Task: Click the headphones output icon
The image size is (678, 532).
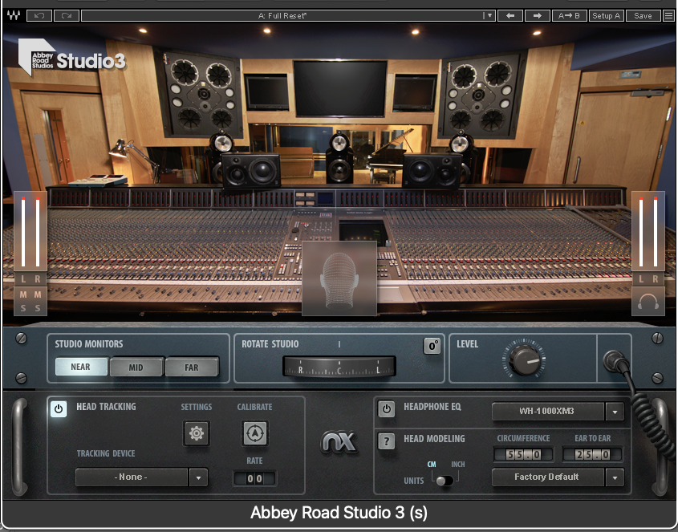Action: point(648,302)
